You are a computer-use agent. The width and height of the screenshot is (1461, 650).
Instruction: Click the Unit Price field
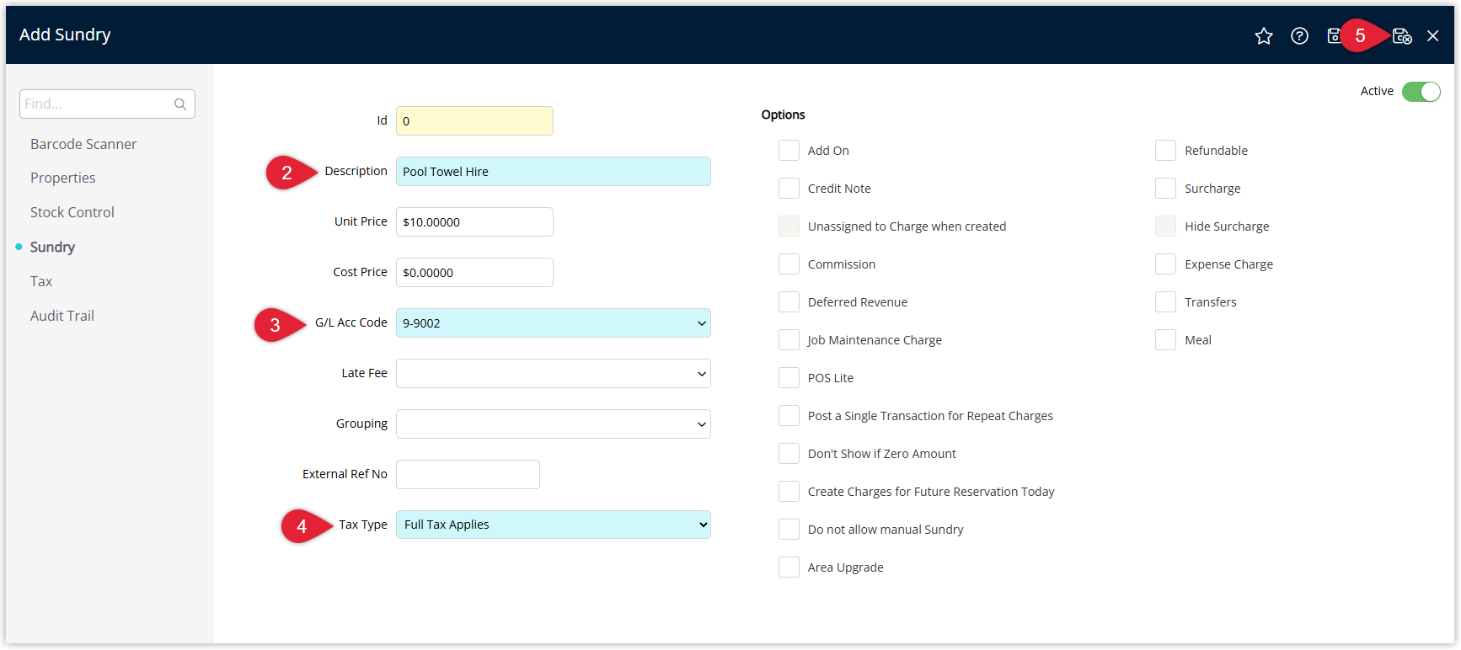[474, 222]
